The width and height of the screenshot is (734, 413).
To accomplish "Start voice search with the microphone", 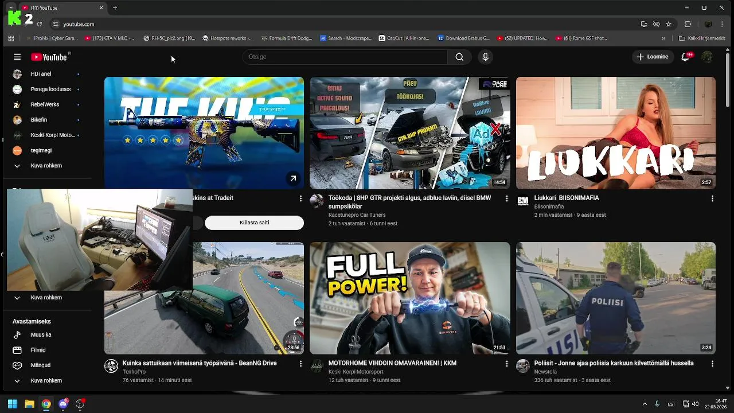I will pyautogui.click(x=485, y=57).
